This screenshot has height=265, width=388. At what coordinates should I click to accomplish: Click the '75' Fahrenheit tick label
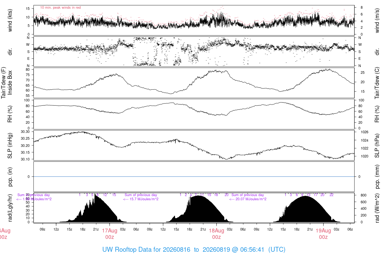click(x=27, y=75)
